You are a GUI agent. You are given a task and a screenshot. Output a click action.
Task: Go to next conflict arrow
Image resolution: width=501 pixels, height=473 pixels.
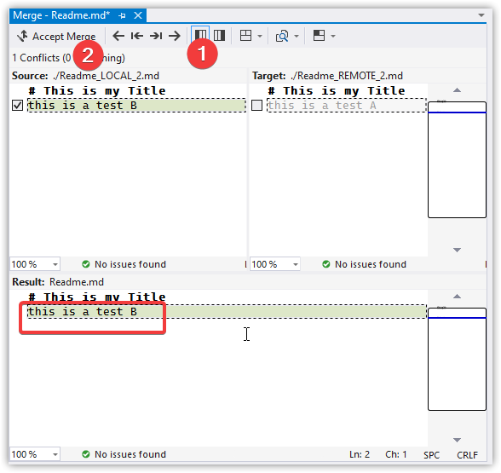175,36
